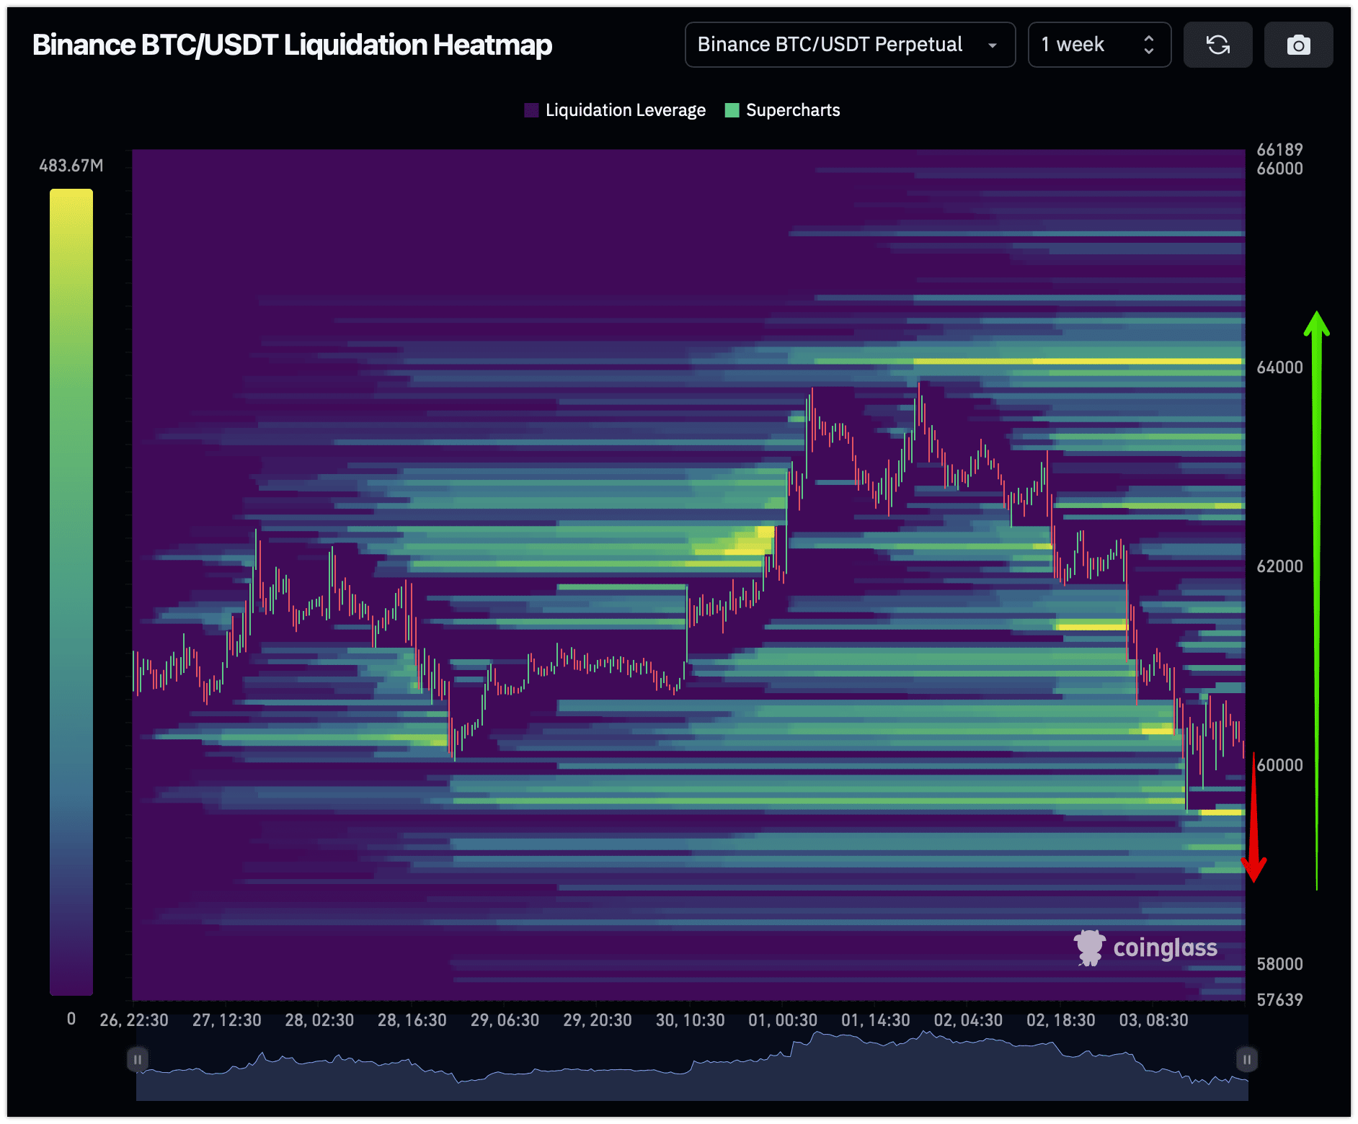This screenshot has height=1124, width=1358.
Task: Click the 27, 12:30 time axis label
Action: pyautogui.click(x=227, y=1020)
